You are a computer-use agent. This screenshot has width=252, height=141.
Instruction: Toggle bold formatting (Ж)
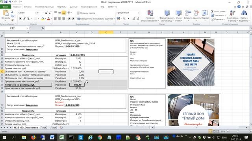click(x=20, y=18)
